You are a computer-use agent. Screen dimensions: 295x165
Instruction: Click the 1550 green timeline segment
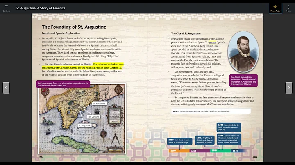[220, 151]
